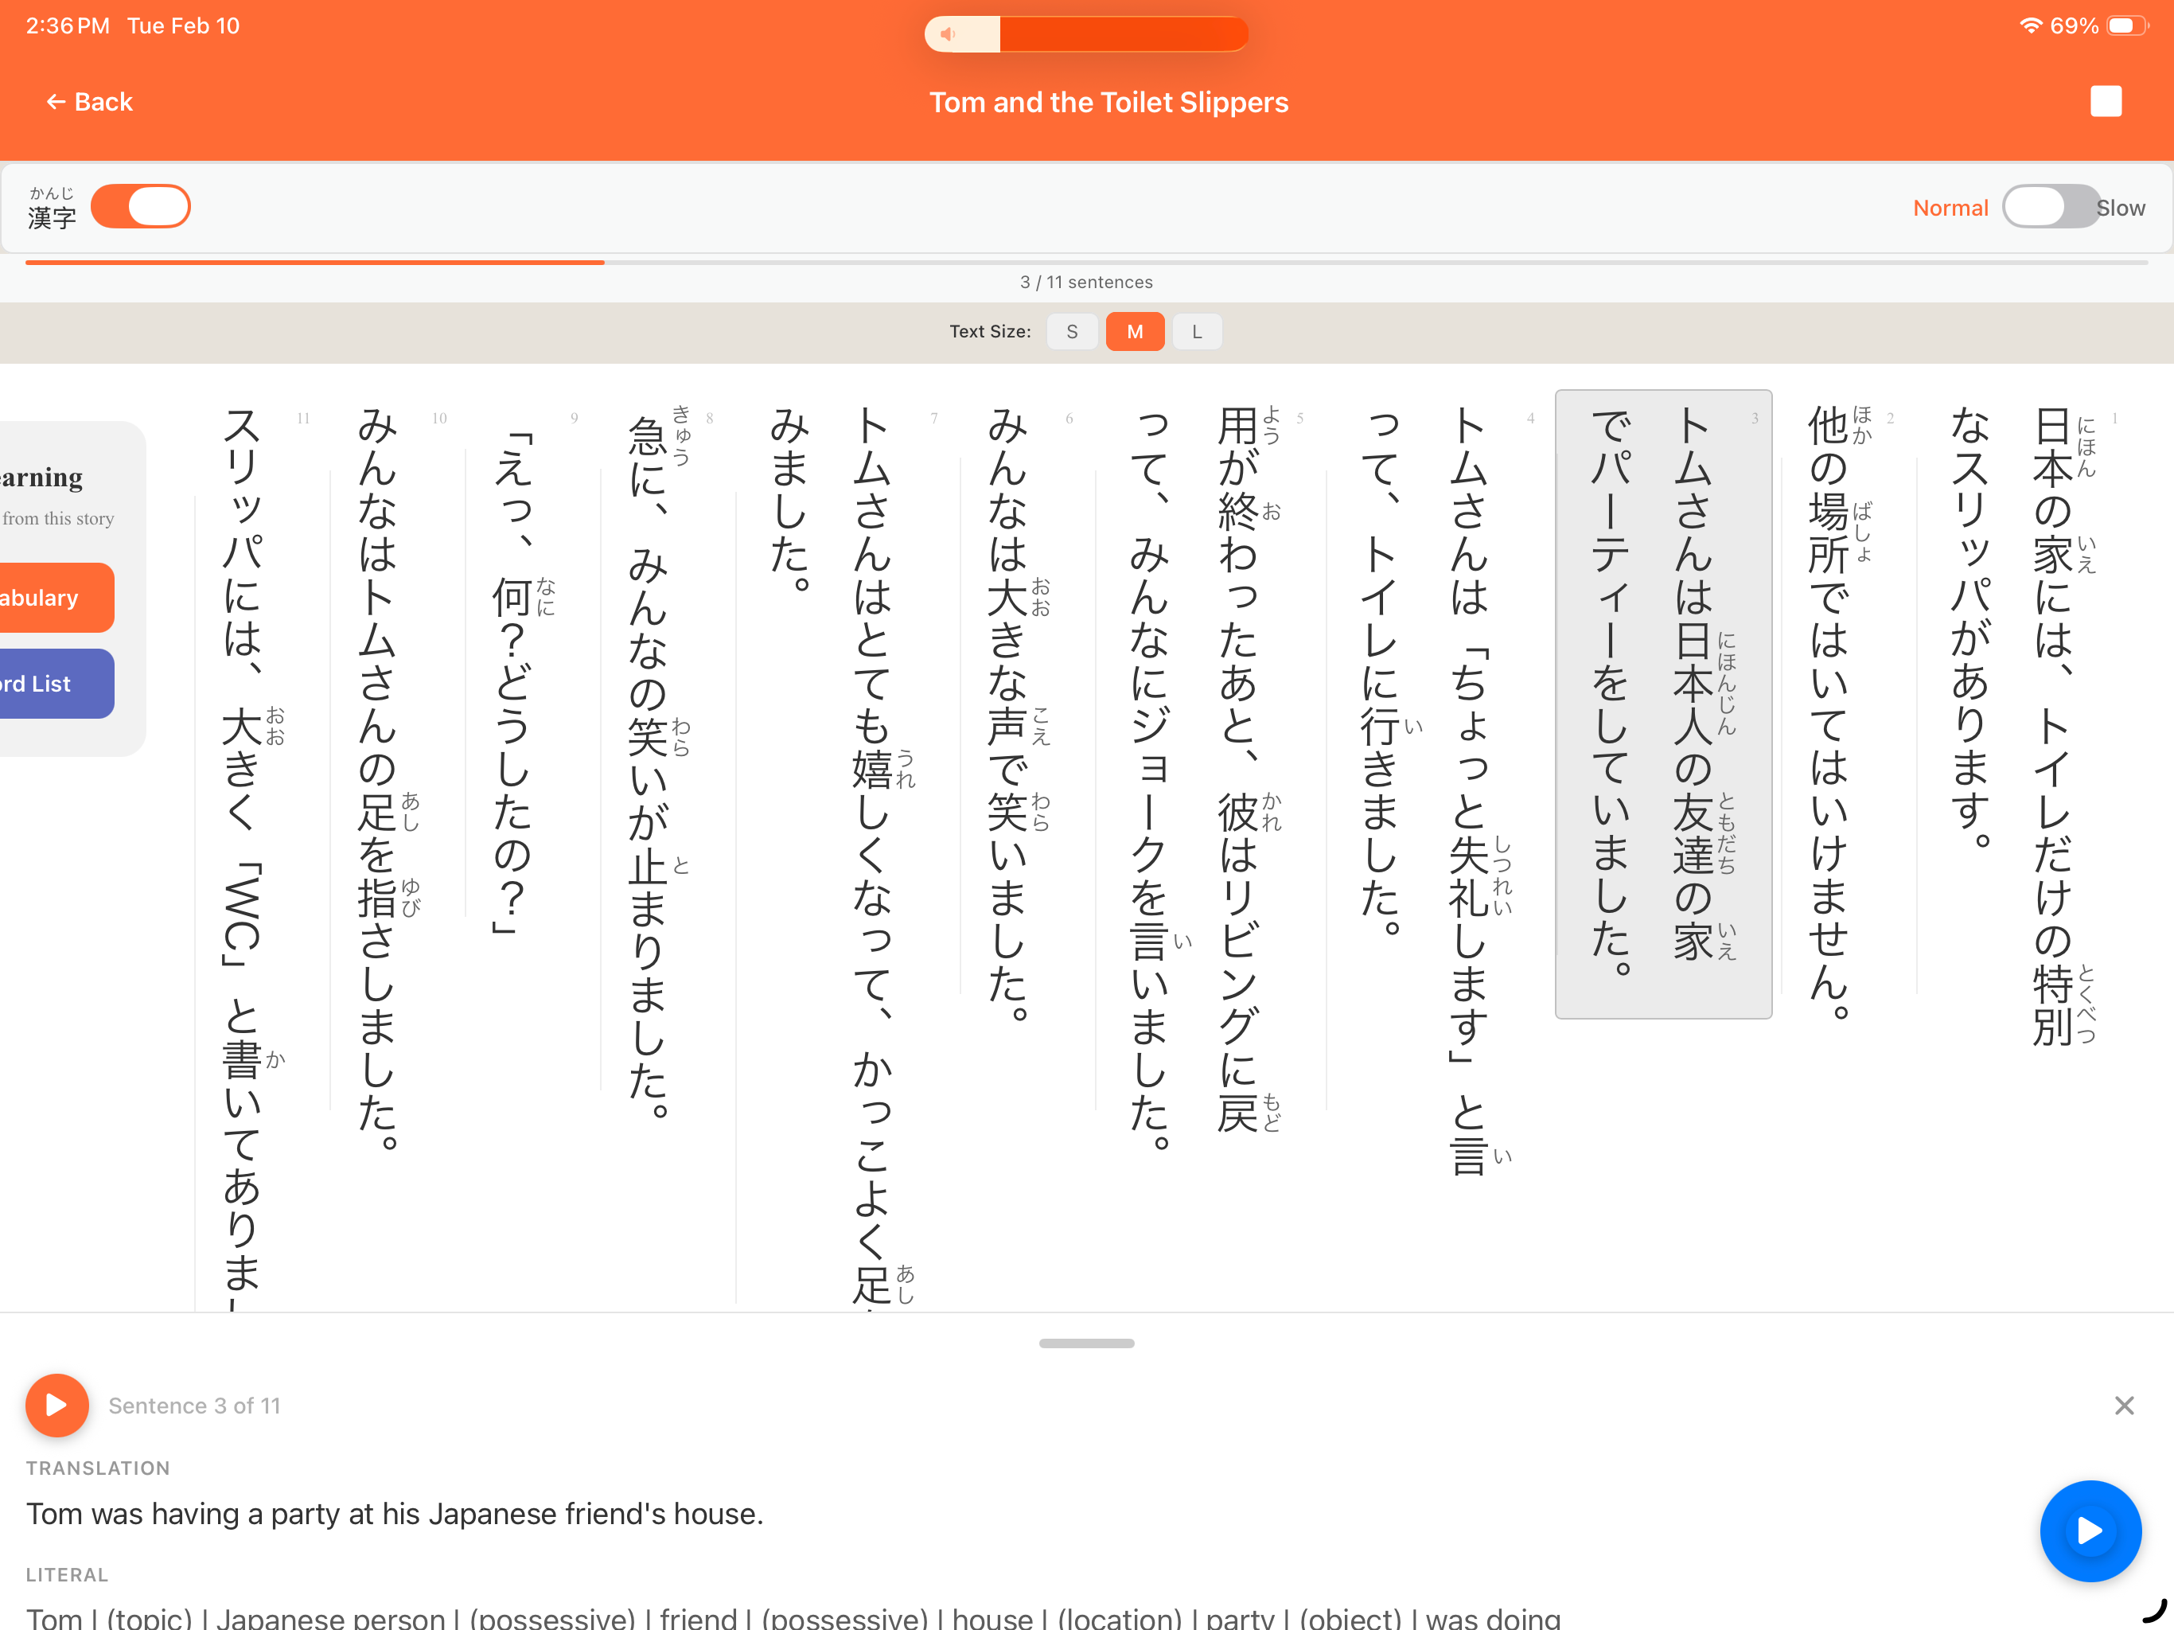2174x1630 pixels.
Task: Tap the TRANSLATION section heading
Action: tap(99, 1468)
